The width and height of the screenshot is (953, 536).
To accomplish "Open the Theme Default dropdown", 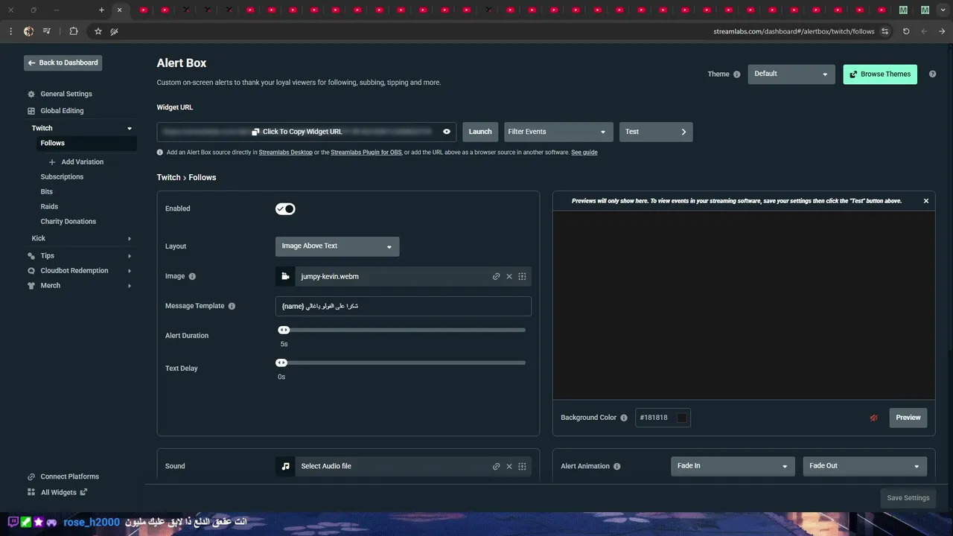I will pos(791,74).
